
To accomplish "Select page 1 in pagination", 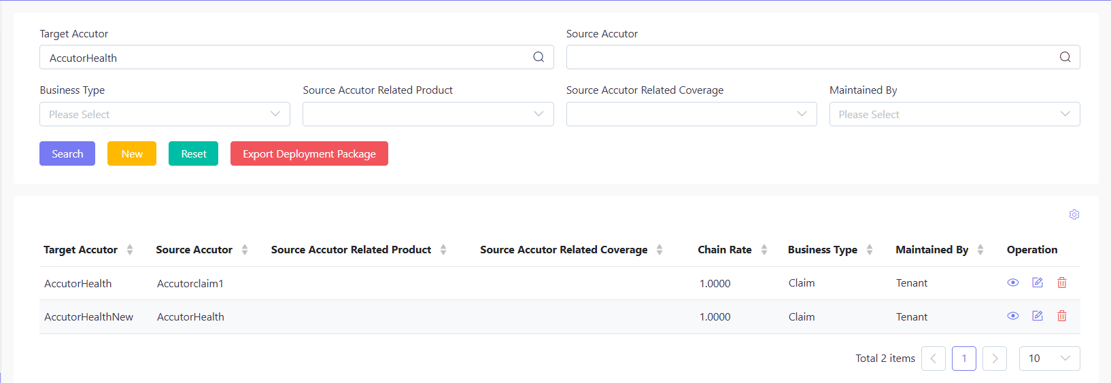I will coord(964,359).
